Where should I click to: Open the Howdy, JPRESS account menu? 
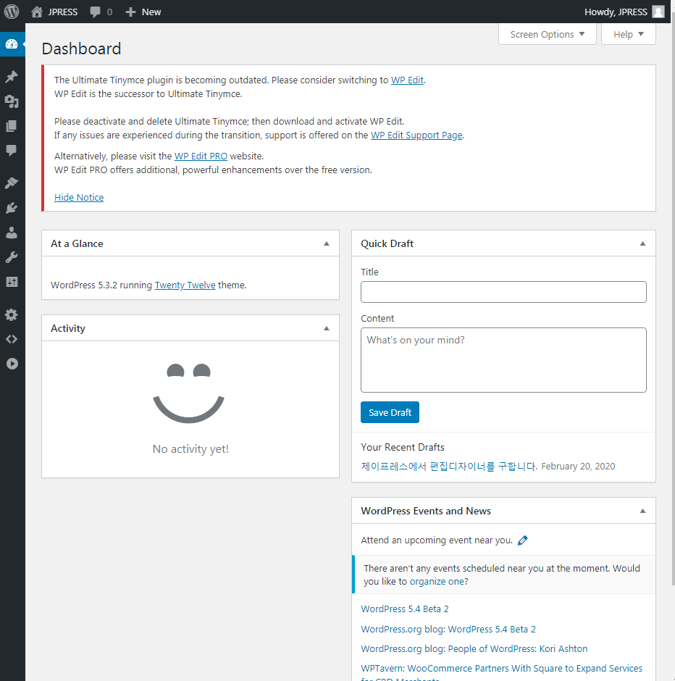[624, 12]
